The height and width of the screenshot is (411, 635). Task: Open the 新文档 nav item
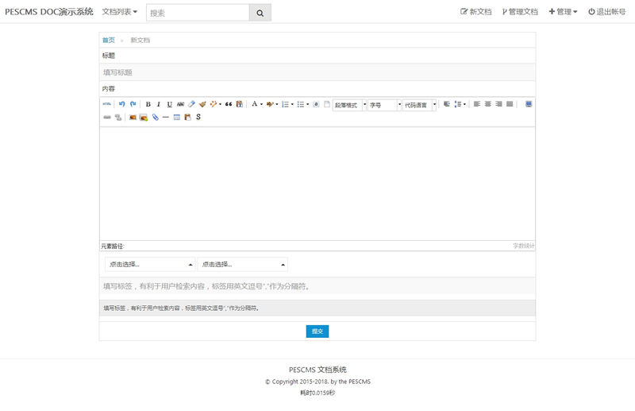pyautogui.click(x=475, y=12)
